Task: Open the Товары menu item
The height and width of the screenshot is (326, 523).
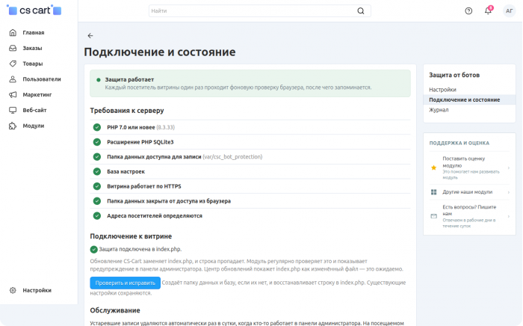Action: pos(33,64)
